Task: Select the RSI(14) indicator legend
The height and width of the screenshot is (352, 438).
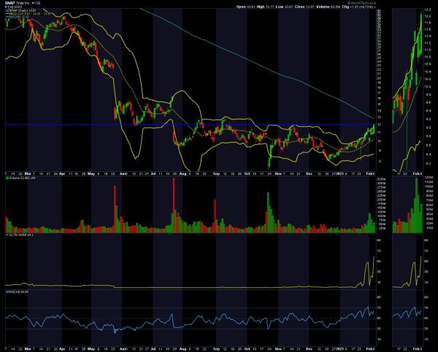Action: coord(18,292)
